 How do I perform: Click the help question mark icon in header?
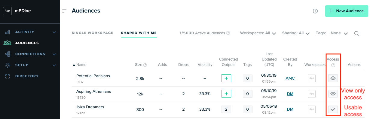315,11
